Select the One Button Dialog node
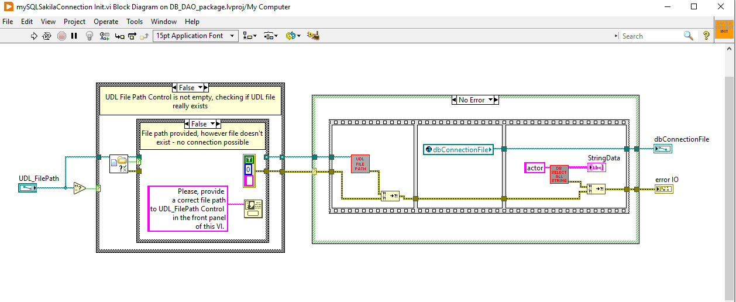Image resolution: width=736 pixels, height=302 pixels. pyautogui.click(x=253, y=209)
